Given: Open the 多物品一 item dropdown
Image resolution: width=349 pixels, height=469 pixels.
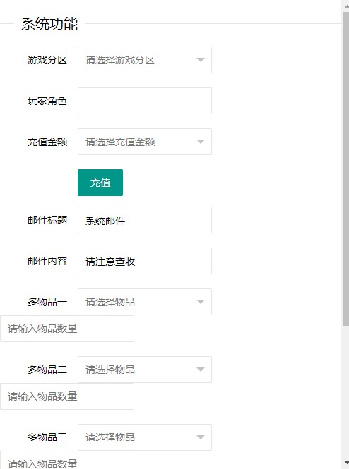Looking at the screenshot, I should tap(145, 302).
